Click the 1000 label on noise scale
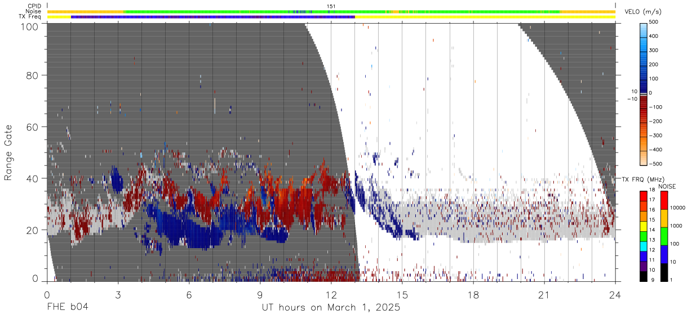Screen dimensions: 692x319 tap(677, 225)
